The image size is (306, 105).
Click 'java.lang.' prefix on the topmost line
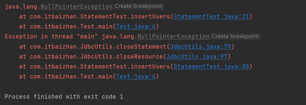23,7
